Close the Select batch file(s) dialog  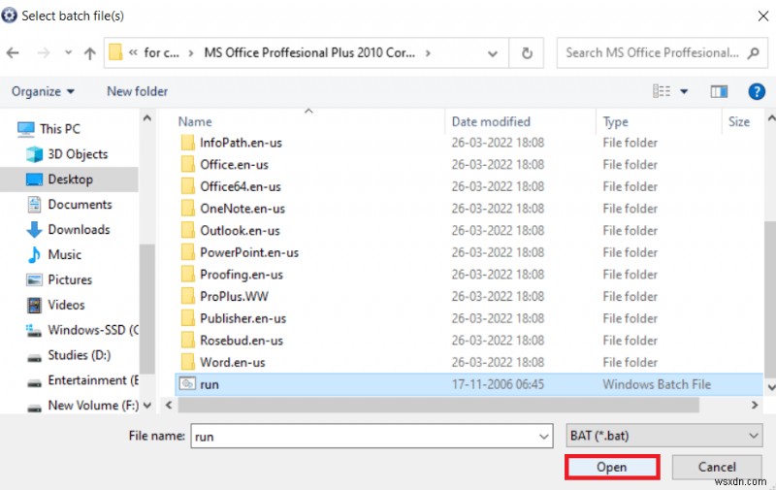point(762,16)
